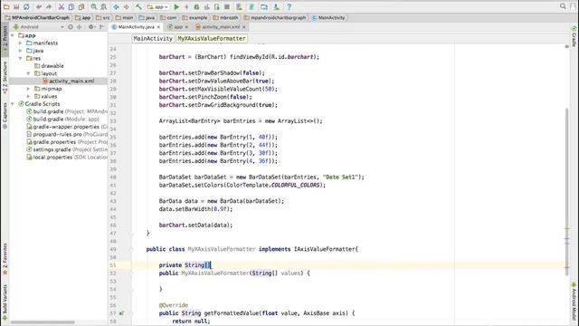Run the app with green play icon
This screenshot has height=326, width=579.
[x=176, y=6]
